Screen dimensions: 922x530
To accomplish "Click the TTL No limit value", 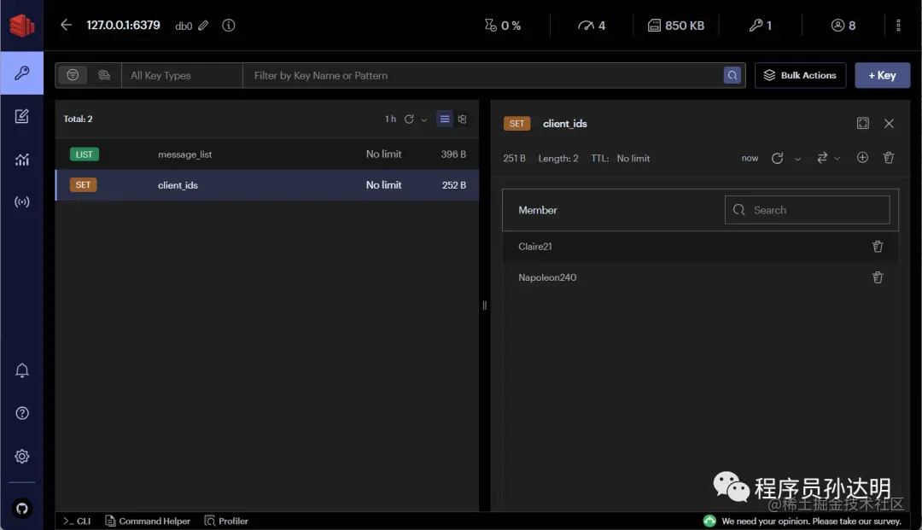I will (x=633, y=159).
